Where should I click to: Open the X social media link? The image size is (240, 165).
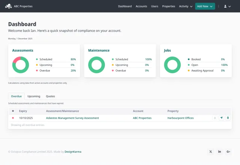(211, 151)
